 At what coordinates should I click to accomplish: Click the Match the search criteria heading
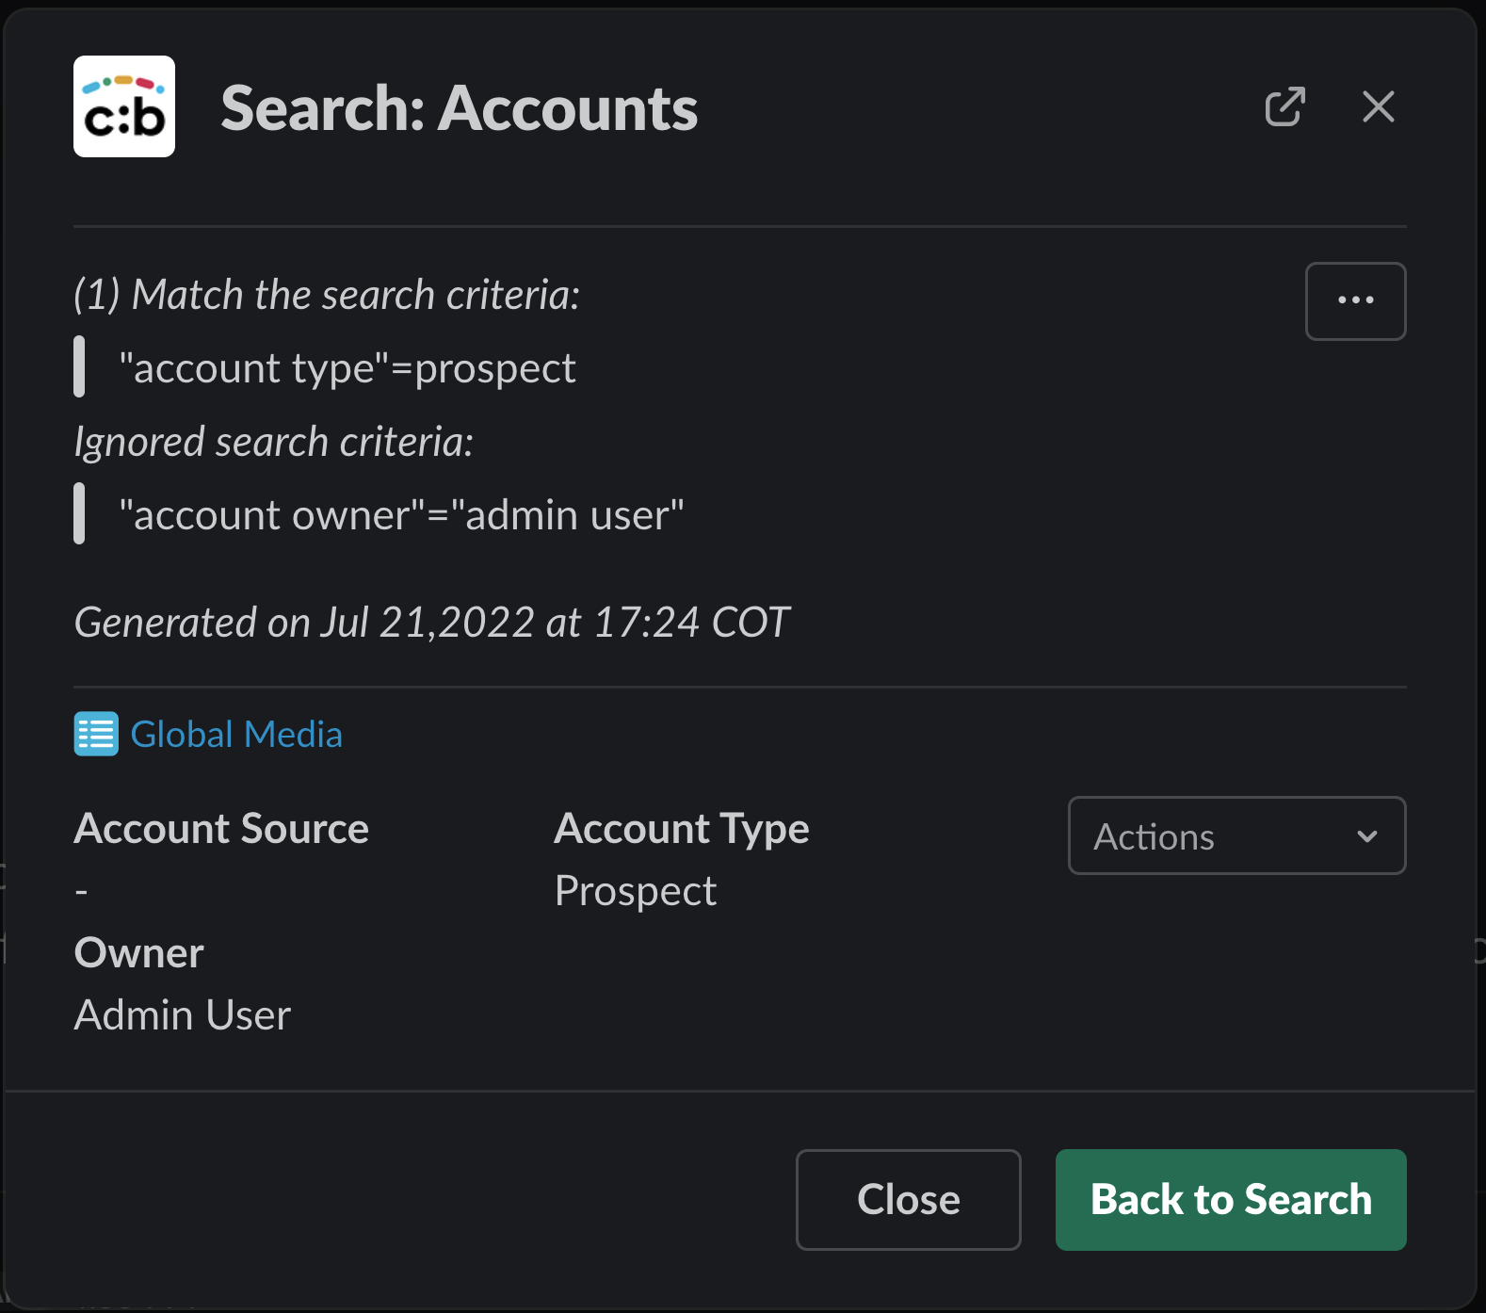pos(327,295)
